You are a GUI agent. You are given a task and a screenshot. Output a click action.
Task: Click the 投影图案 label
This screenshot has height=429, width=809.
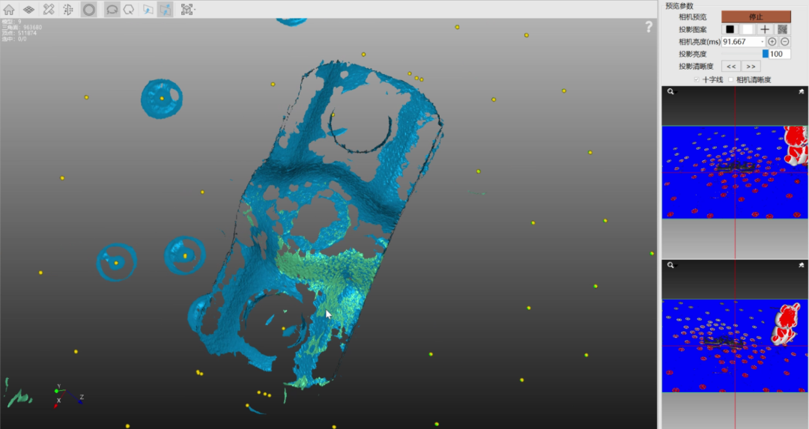tap(693, 29)
